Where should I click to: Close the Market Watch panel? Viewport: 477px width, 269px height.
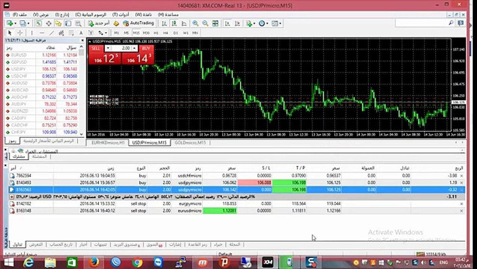coord(83,40)
